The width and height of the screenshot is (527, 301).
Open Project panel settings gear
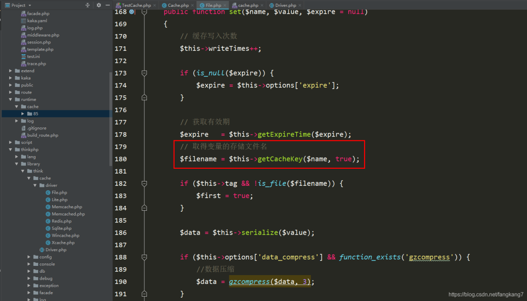(99, 5)
